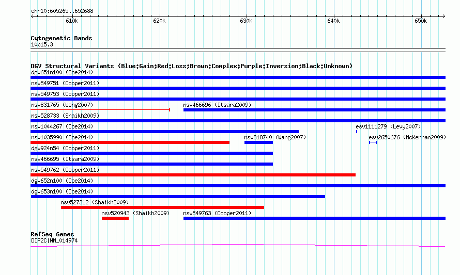The height and width of the screenshot is (275, 460).
Task: Select the short nsv520943 red bar
Action: pyautogui.click(x=115, y=218)
